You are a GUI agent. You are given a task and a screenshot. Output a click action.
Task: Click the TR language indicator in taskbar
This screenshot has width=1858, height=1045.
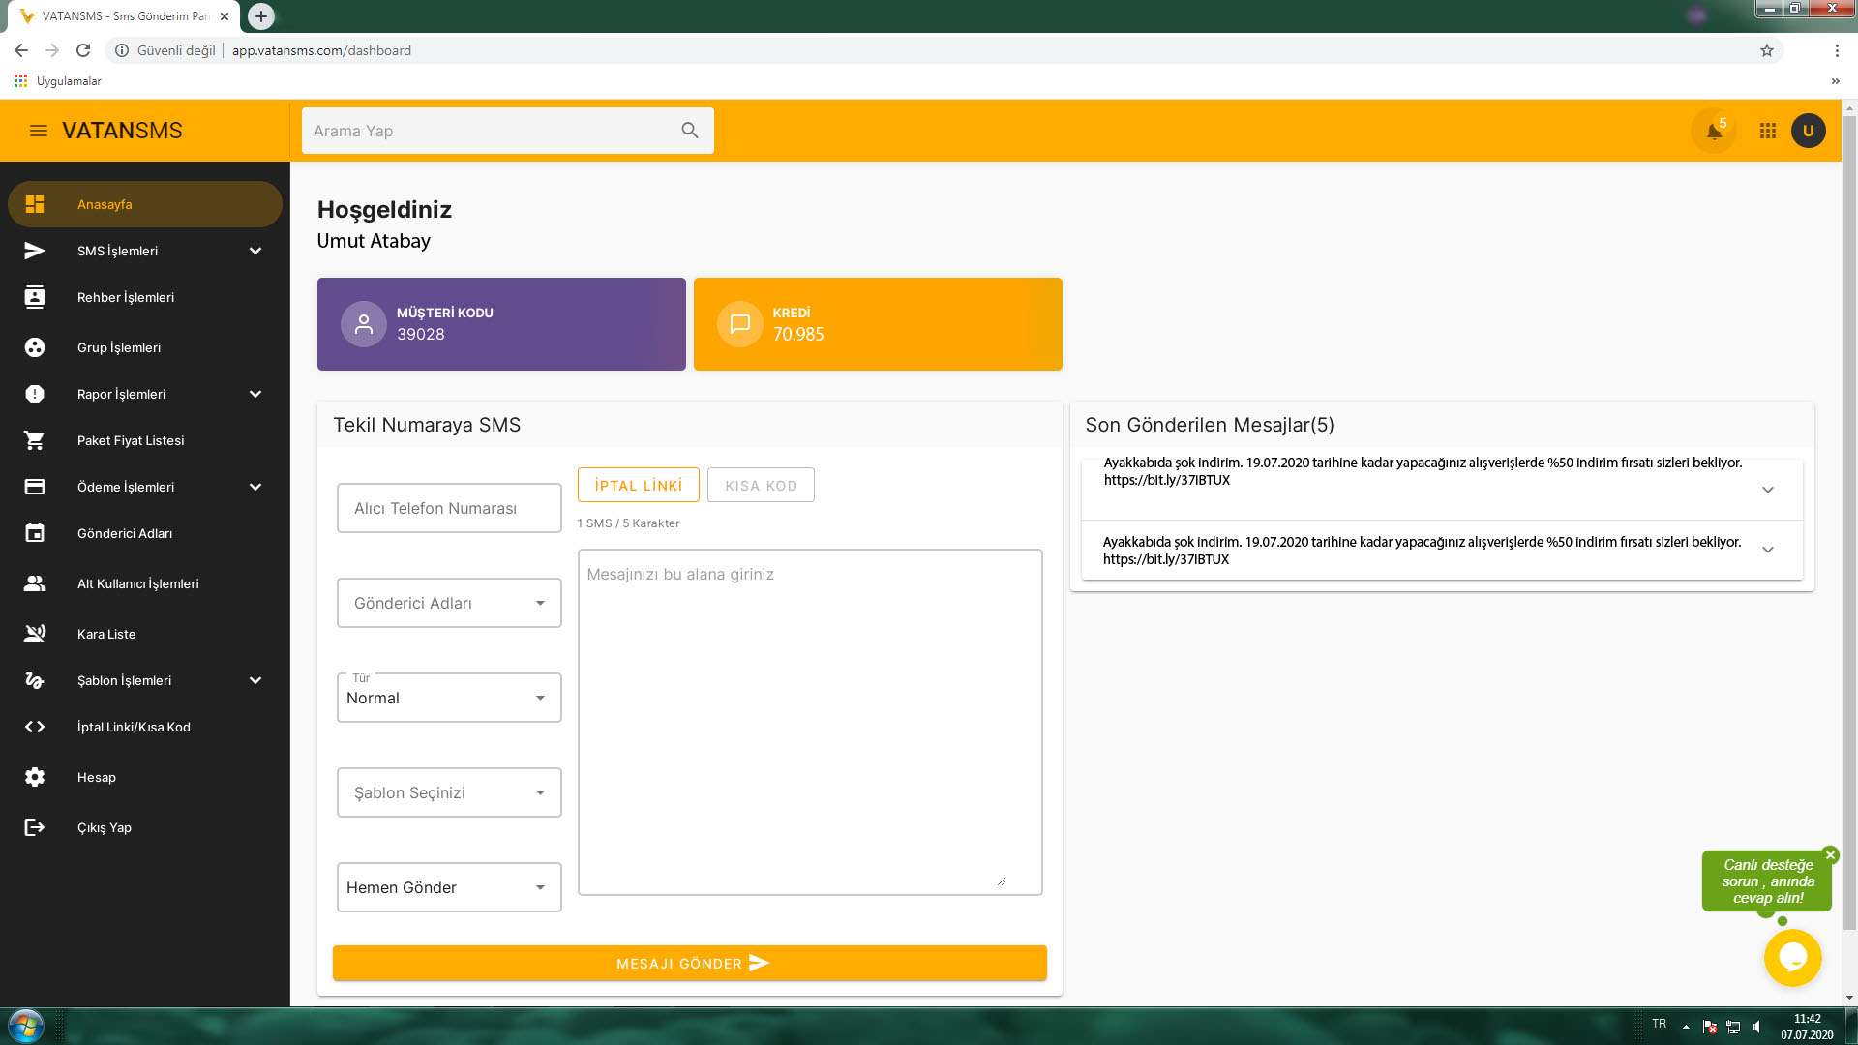click(x=1659, y=1024)
